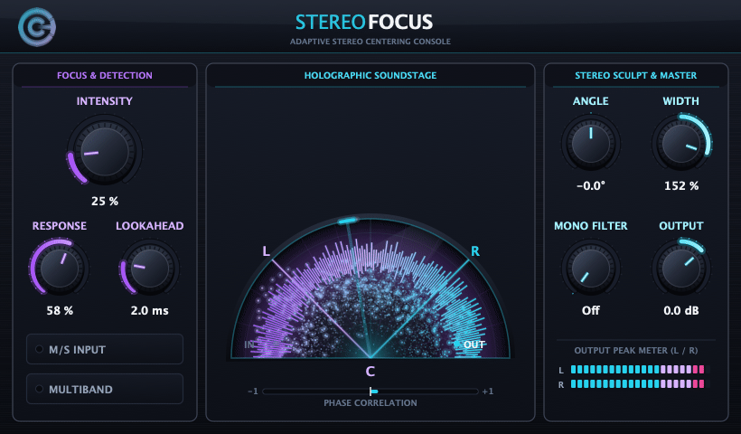Click the Width 152 % value readout
The image size is (741, 434).
(681, 185)
